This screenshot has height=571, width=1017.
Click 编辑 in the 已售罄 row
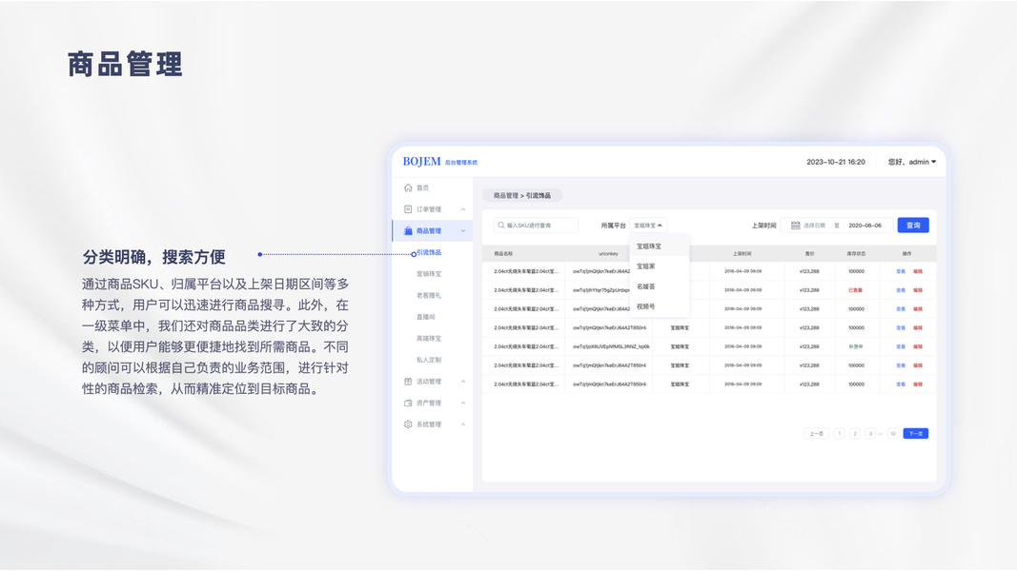[x=918, y=290]
